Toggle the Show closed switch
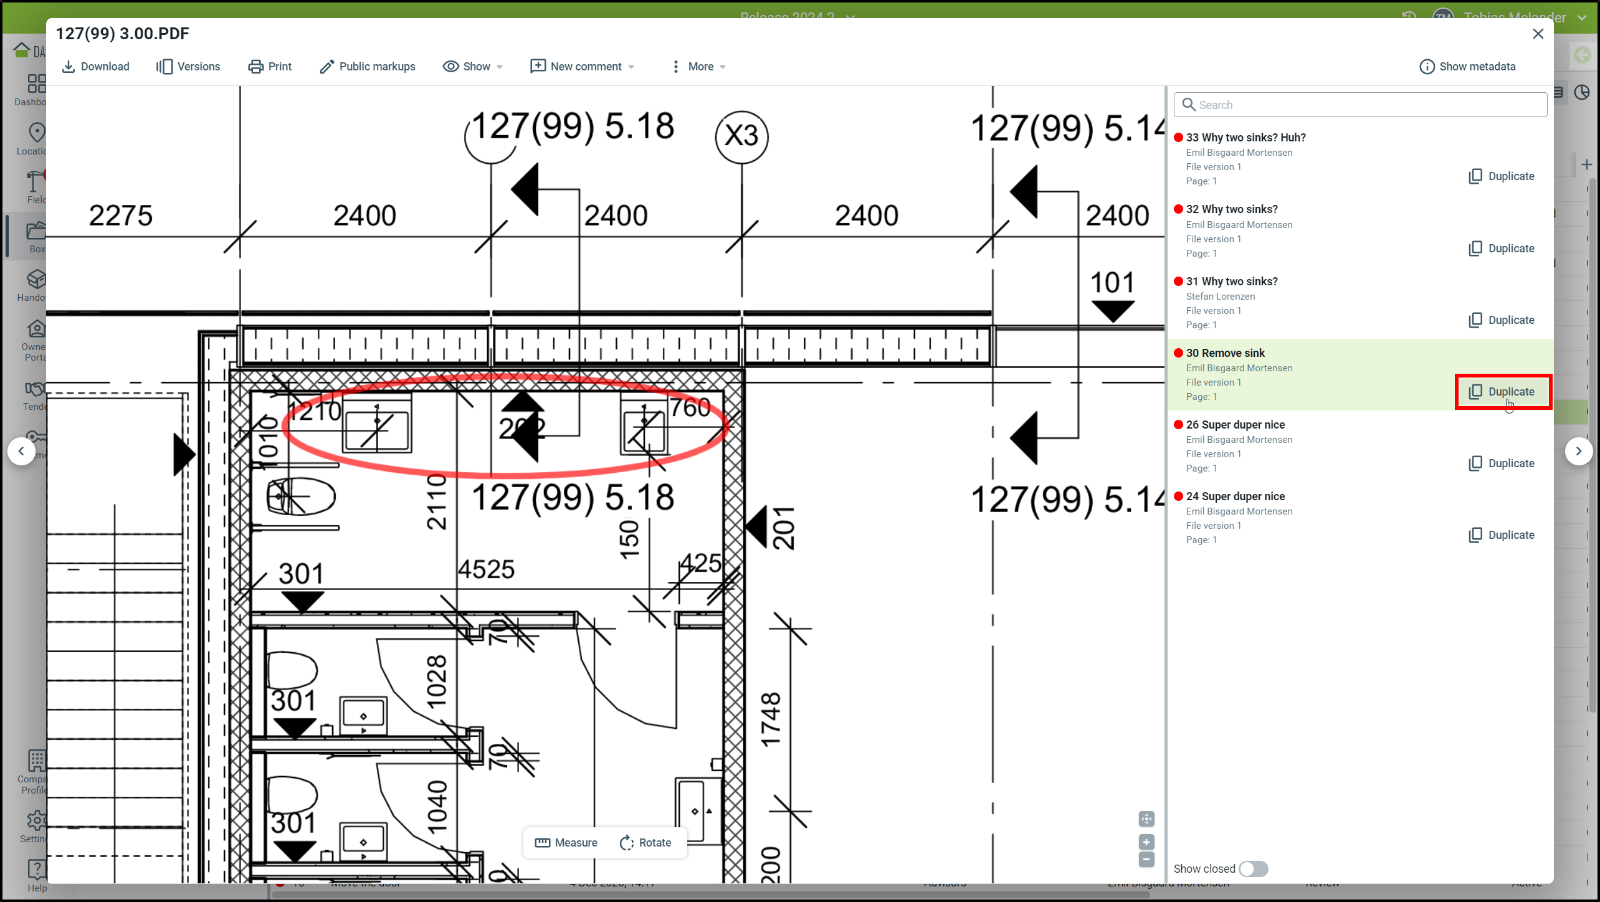 coord(1253,869)
